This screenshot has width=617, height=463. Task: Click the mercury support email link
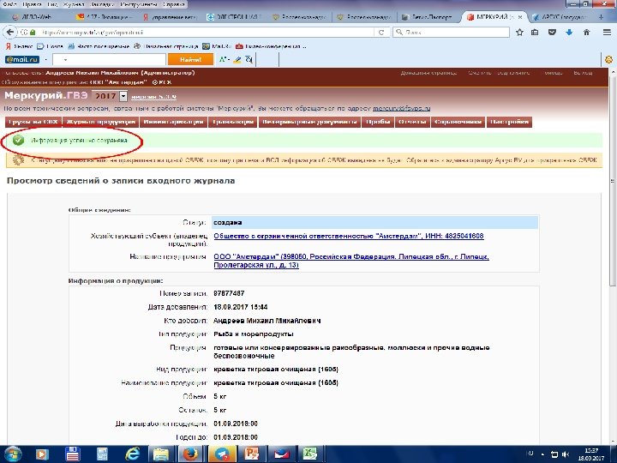point(401,108)
